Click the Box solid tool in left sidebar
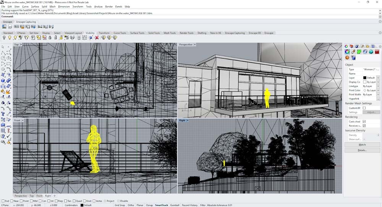Screen dimensions: 382x207 click(3, 80)
